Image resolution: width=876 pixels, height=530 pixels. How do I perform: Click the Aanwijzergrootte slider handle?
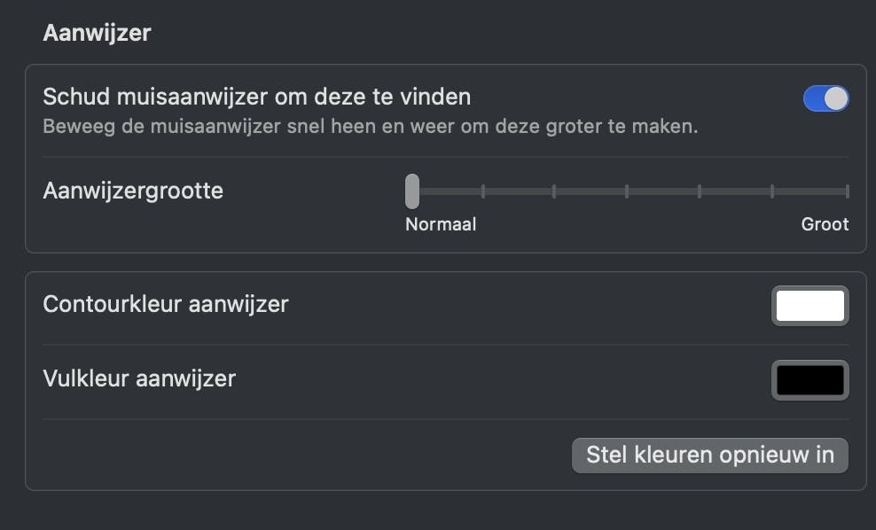pyautogui.click(x=411, y=191)
